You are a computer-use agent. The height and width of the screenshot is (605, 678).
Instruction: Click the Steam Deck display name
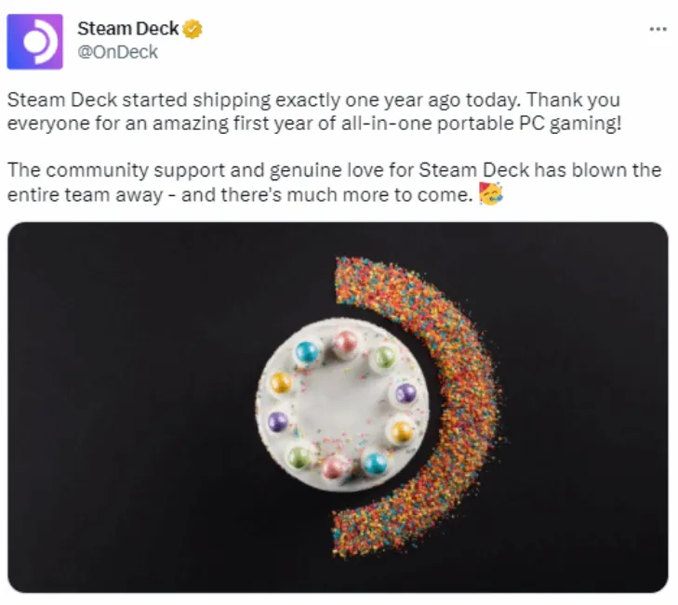(x=128, y=29)
